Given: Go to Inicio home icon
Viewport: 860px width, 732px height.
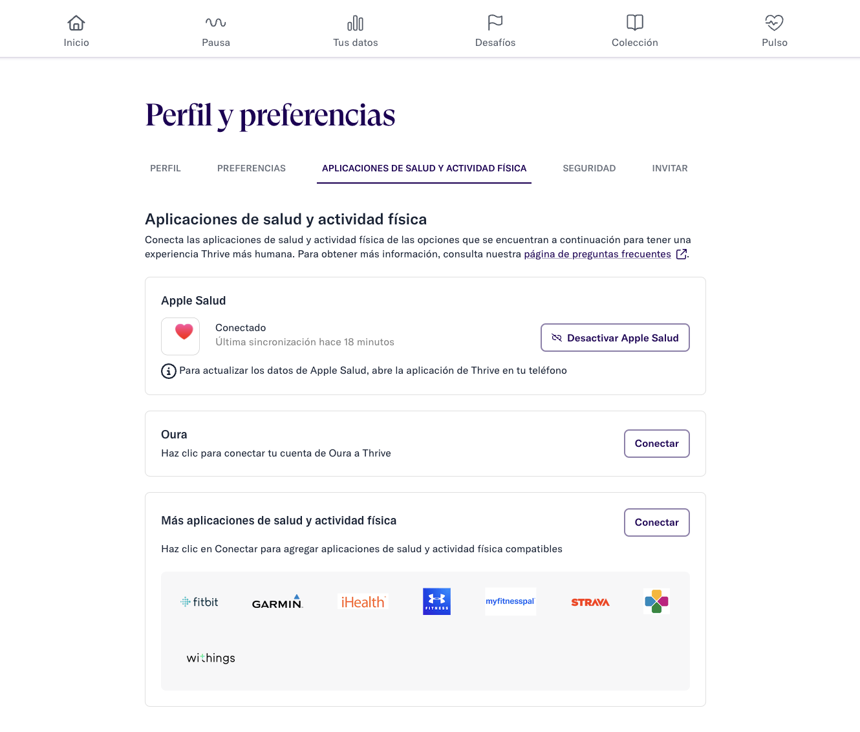Looking at the screenshot, I should click(76, 23).
